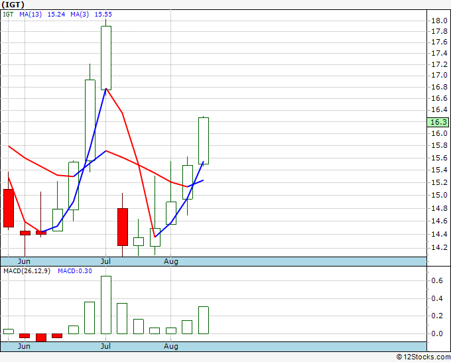Click the 16.6 price axis label
Screen dimensions: 451x362
439,98
